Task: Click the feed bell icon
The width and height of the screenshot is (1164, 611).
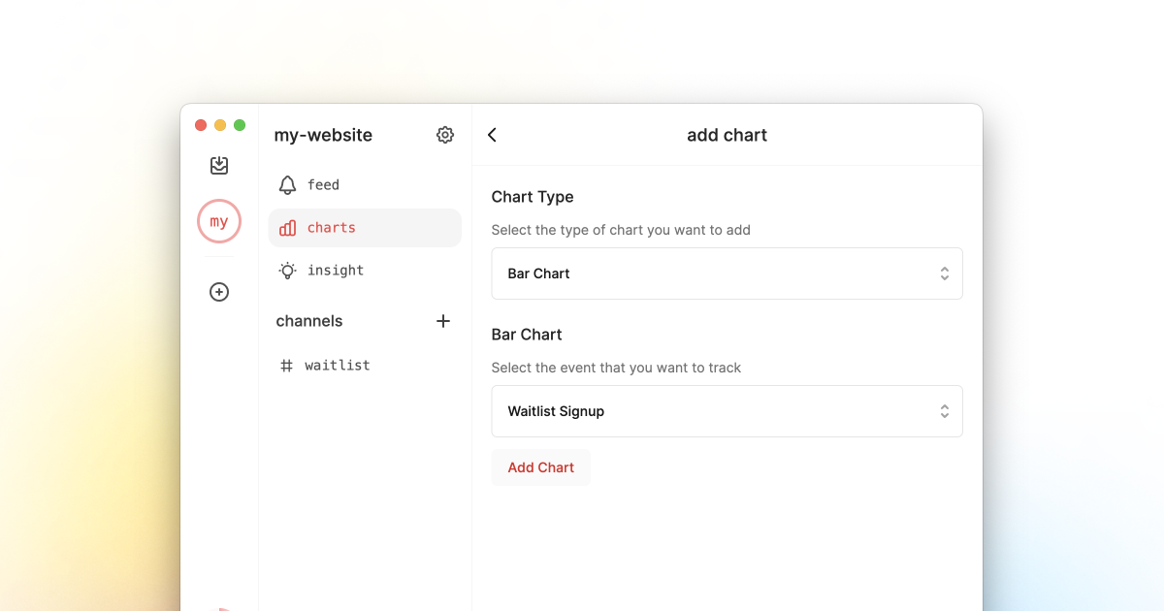Action: click(287, 185)
